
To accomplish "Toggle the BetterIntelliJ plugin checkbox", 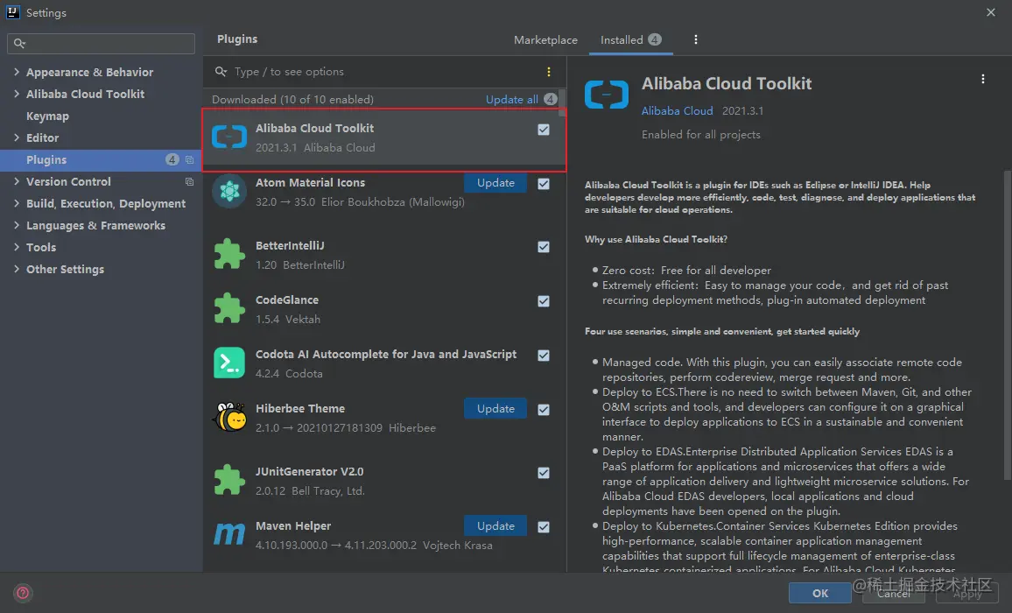I will (x=544, y=247).
